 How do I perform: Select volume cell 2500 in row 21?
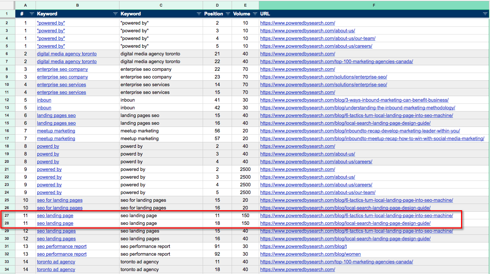245,169
